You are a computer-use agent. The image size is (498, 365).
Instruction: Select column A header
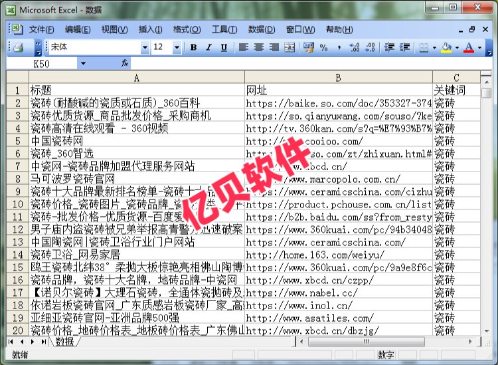pos(137,78)
